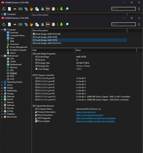Screen dimensions: 143x153
Task: Select Memory tree item
Action: click(14, 67)
